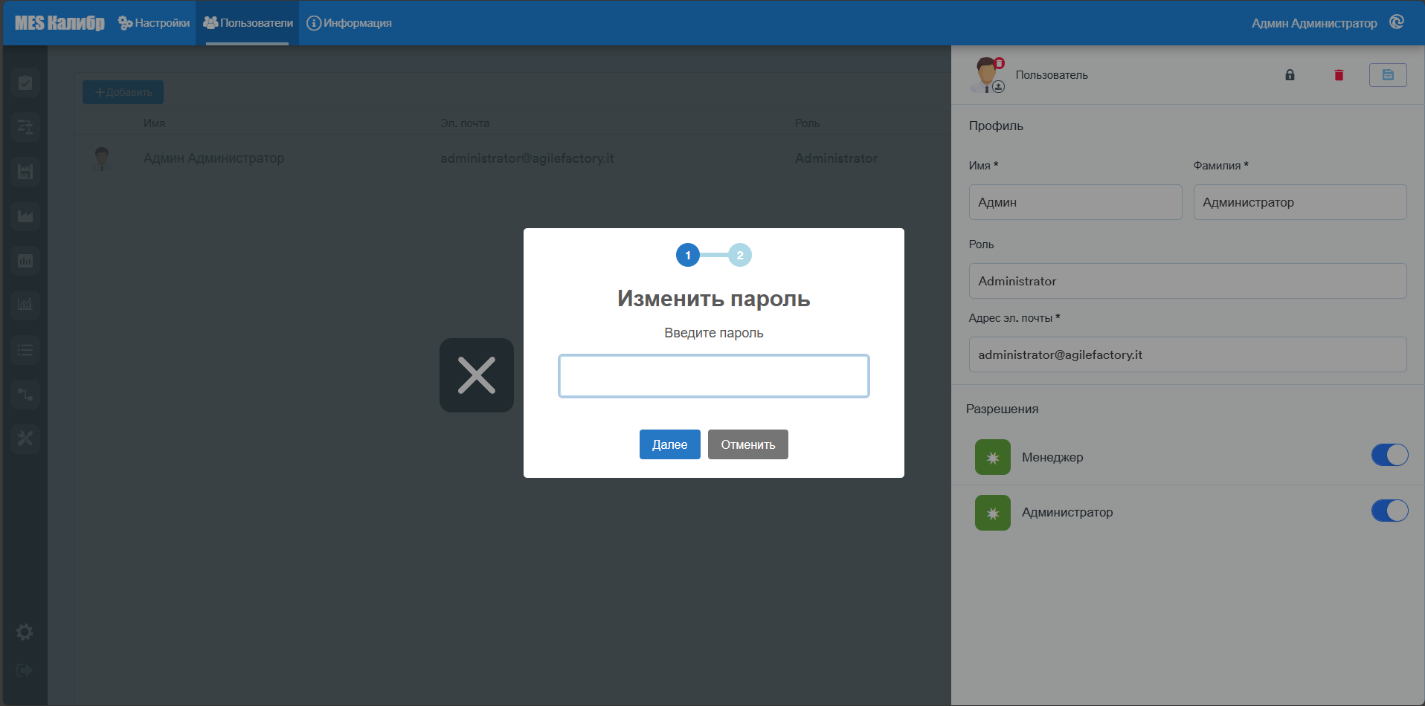
Task: Open the Информация menu
Action: point(350,23)
